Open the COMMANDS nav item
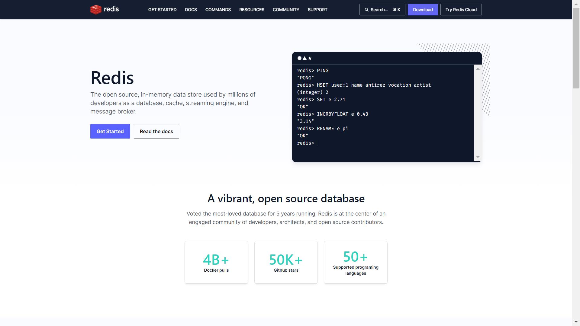The height and width of the screenshot is (326, 580). pyautogui.click(x=218, y=10)
